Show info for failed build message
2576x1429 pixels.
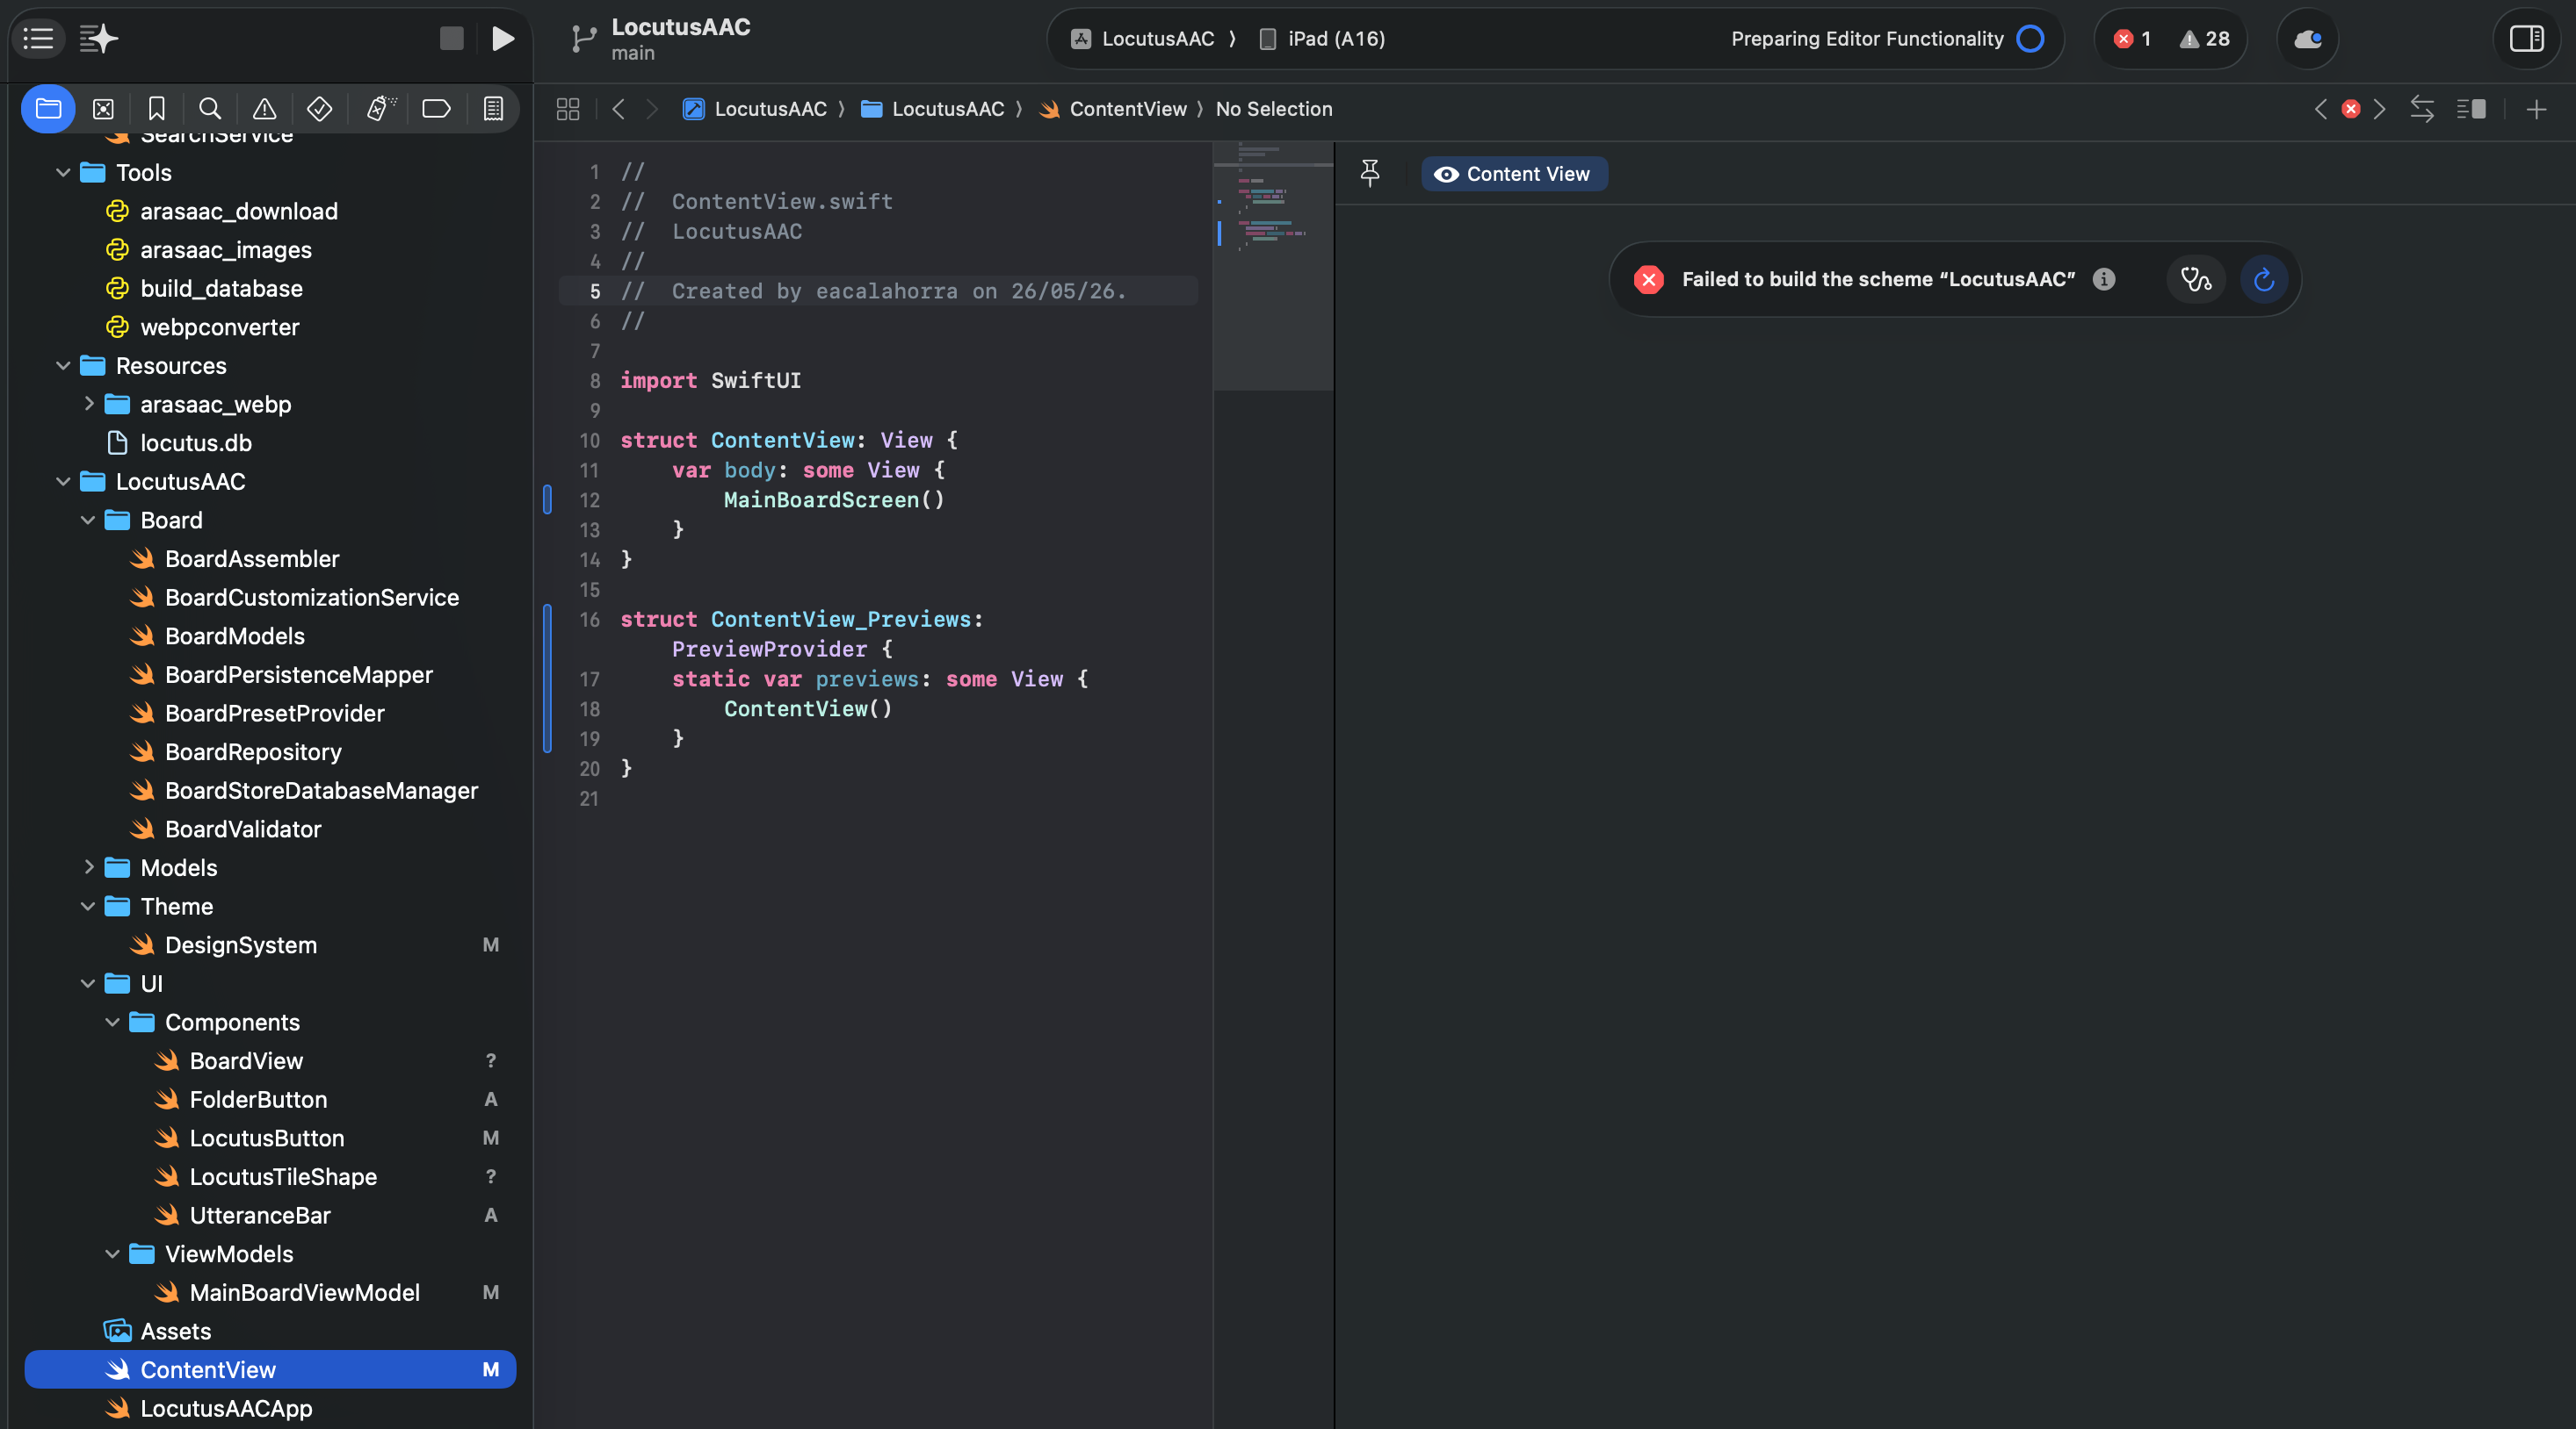[x=2104, y=279]
